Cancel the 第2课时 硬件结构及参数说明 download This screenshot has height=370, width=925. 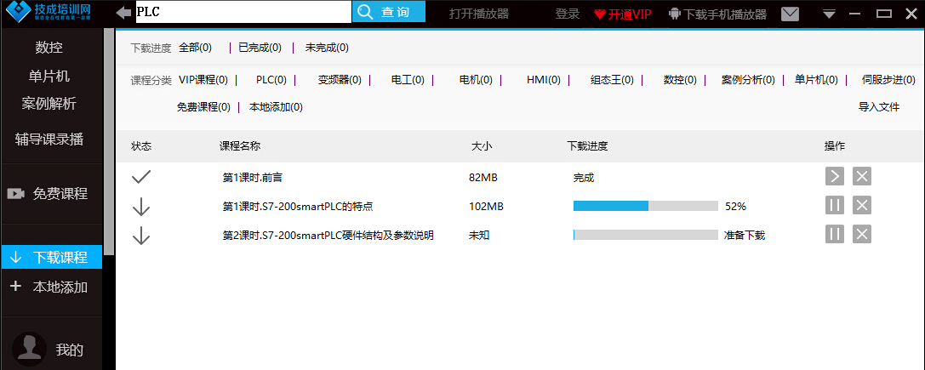(x=862, y=235)
